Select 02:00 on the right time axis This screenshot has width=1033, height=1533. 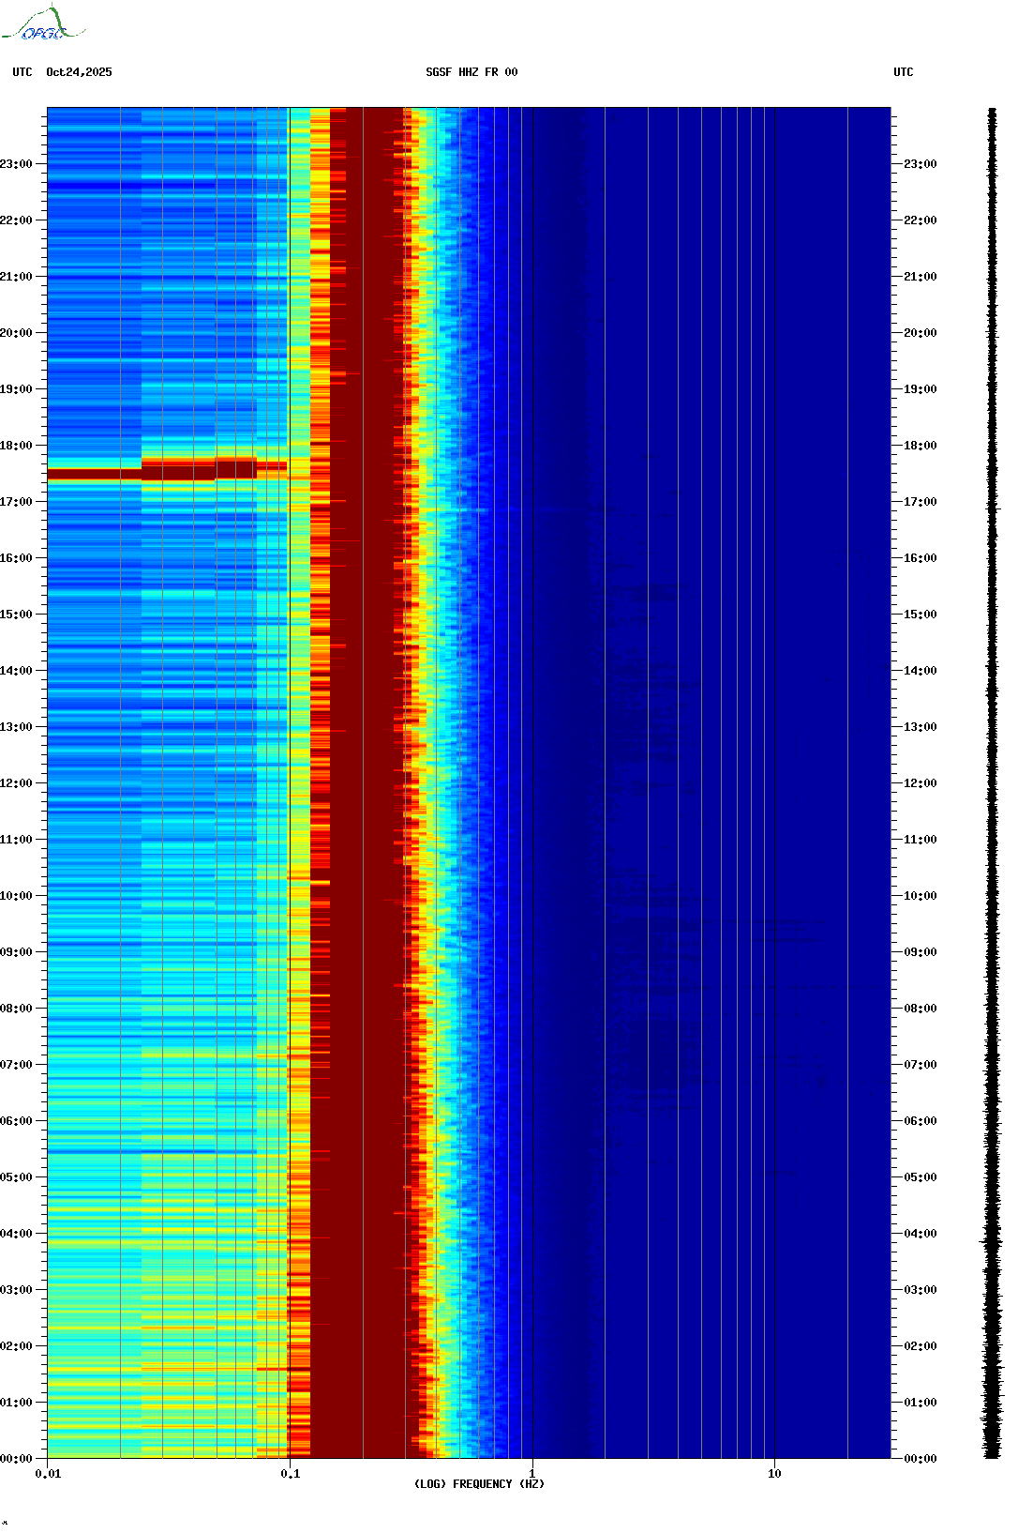(921, 1346)
